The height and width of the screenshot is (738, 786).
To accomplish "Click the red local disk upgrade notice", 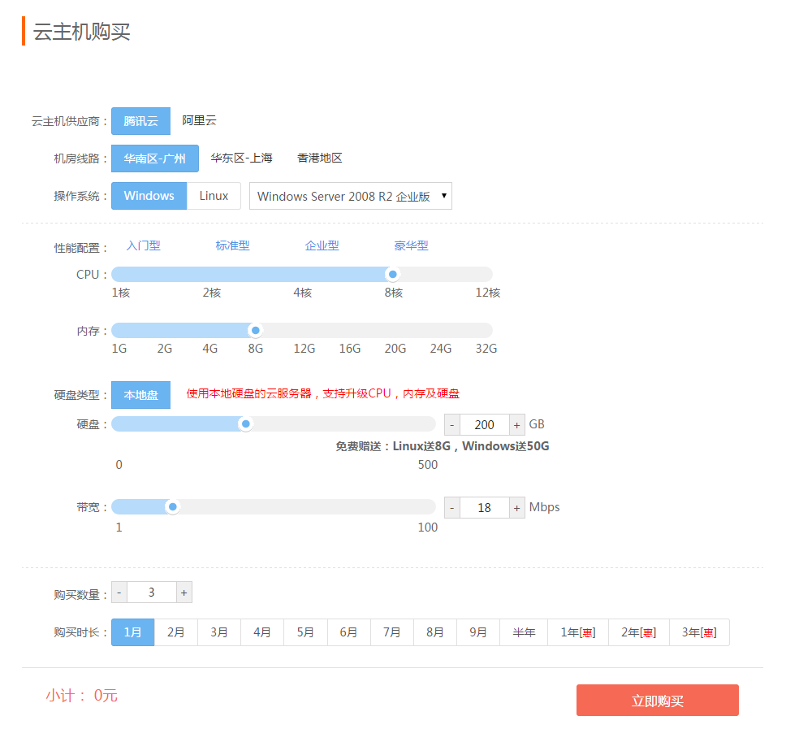I will tap(323, 393).
